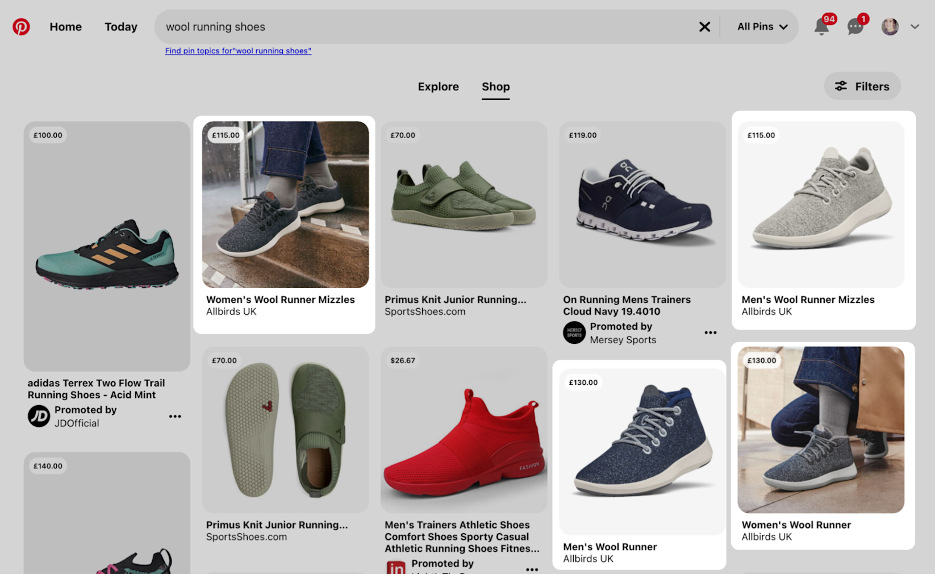935x574 pixels.
Task: Open the Men's Wool Runner Mizzles grey shoe image
Action: click(821, 205)
